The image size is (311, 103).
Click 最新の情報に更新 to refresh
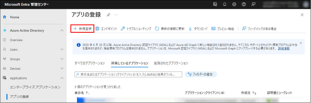170,29
